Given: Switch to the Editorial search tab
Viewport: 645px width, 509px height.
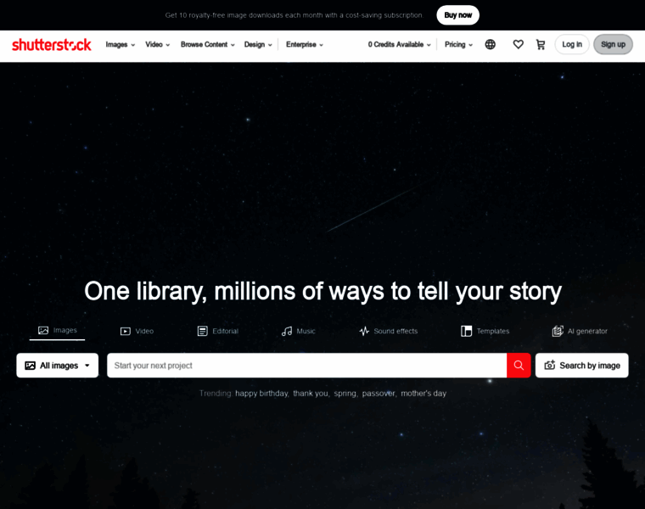Looking at the screenshot, I should [x=217, y=331].
